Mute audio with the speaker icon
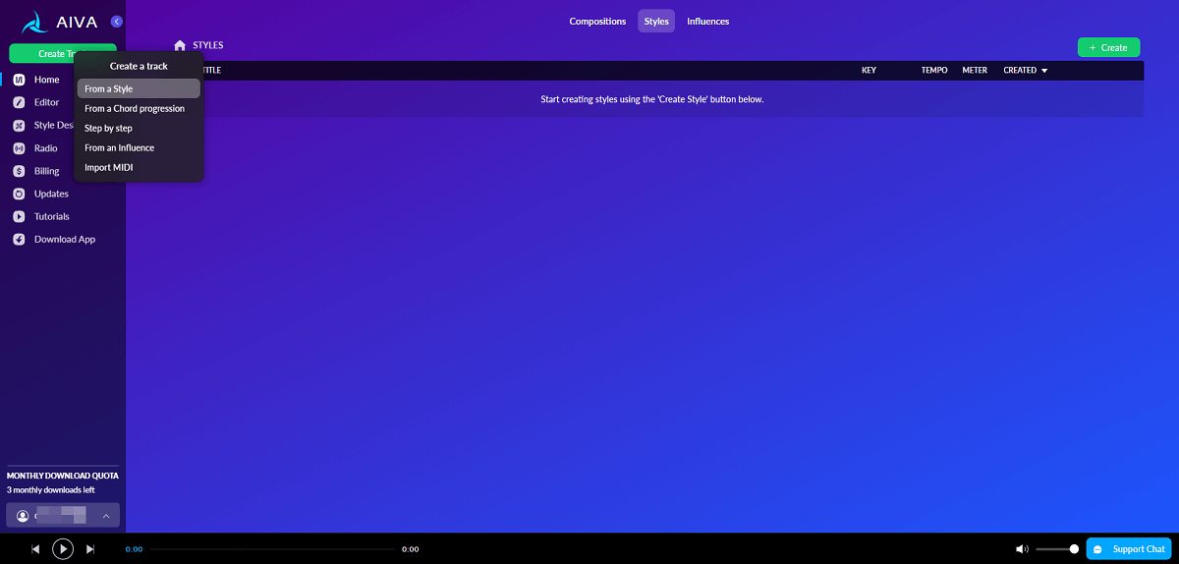1179x564 pixels. 1022,549
